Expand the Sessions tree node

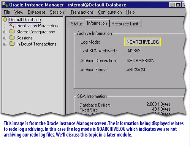pyautogui.click(x=5, y=38)
